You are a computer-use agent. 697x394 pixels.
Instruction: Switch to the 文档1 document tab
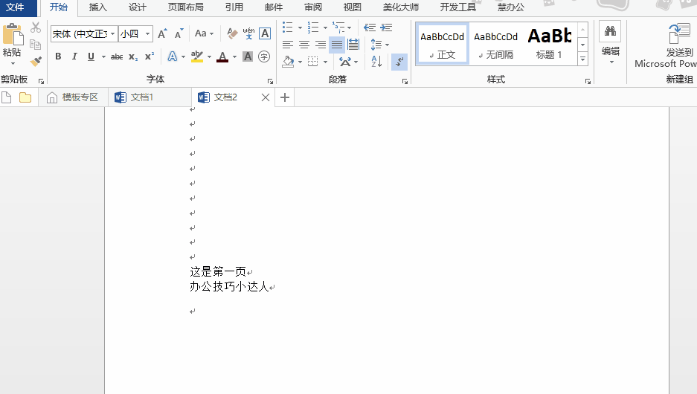click(x=150, y=97)
